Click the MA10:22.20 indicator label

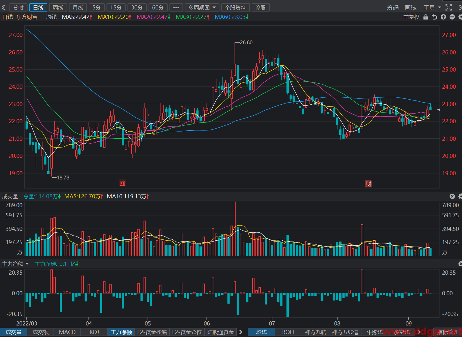tap(115, 17)
